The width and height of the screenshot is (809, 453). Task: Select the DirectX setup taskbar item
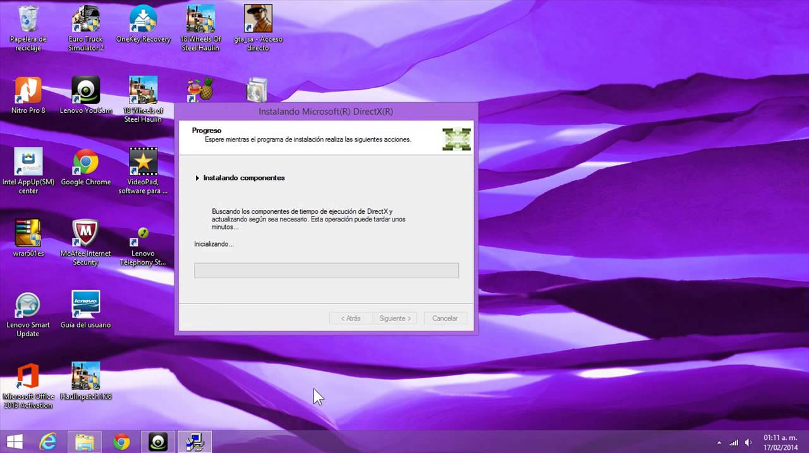pyautogui.click(x=195, y=442)
